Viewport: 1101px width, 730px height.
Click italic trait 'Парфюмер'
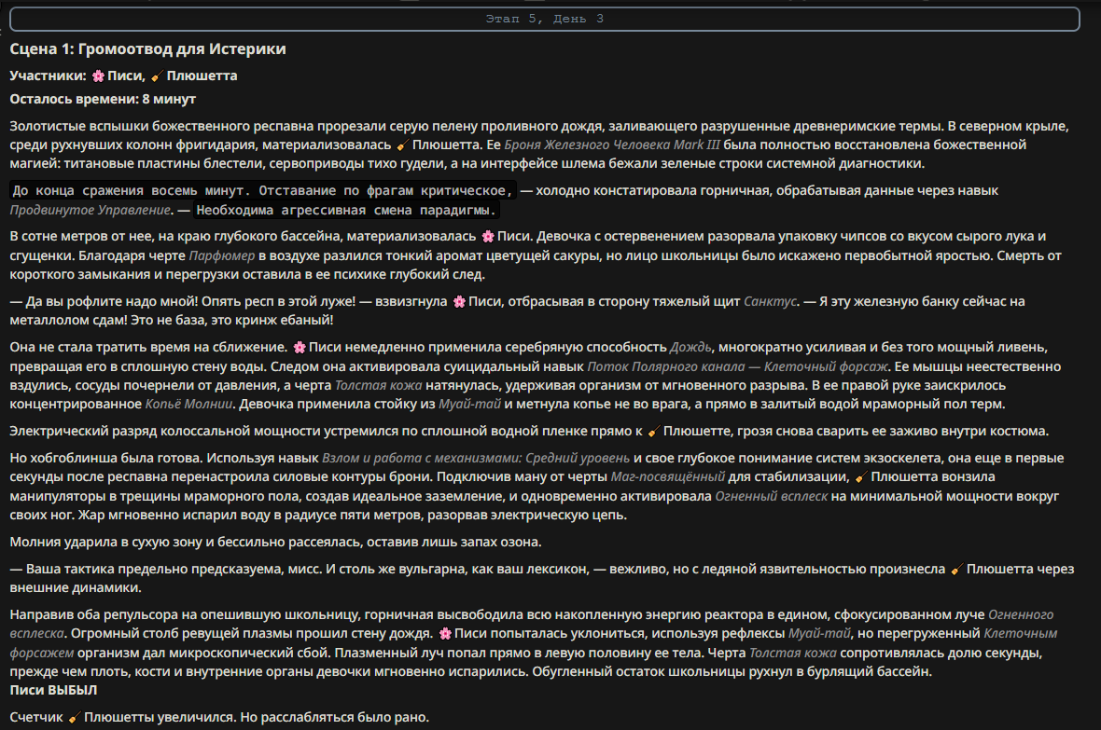tap(222, 255)
